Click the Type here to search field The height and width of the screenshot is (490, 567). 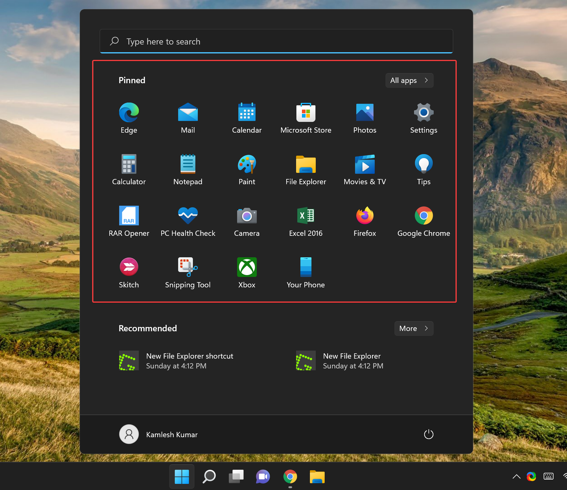(276, 41)
